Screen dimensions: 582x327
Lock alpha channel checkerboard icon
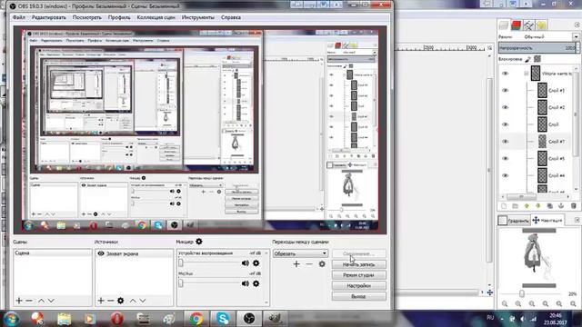coord(537,59)
